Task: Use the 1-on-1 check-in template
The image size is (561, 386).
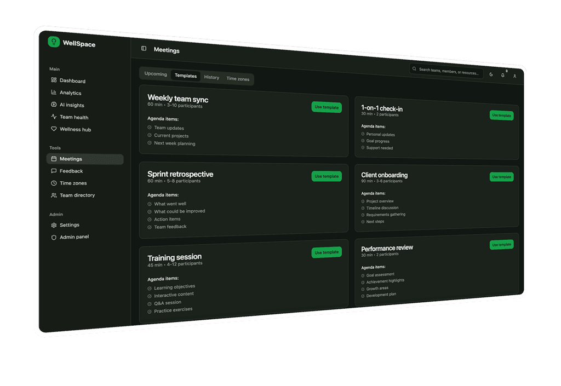Action: (501, 116)
